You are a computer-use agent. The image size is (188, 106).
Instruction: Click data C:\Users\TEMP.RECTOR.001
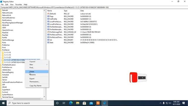pyautogui.click(x=90, y=32)
